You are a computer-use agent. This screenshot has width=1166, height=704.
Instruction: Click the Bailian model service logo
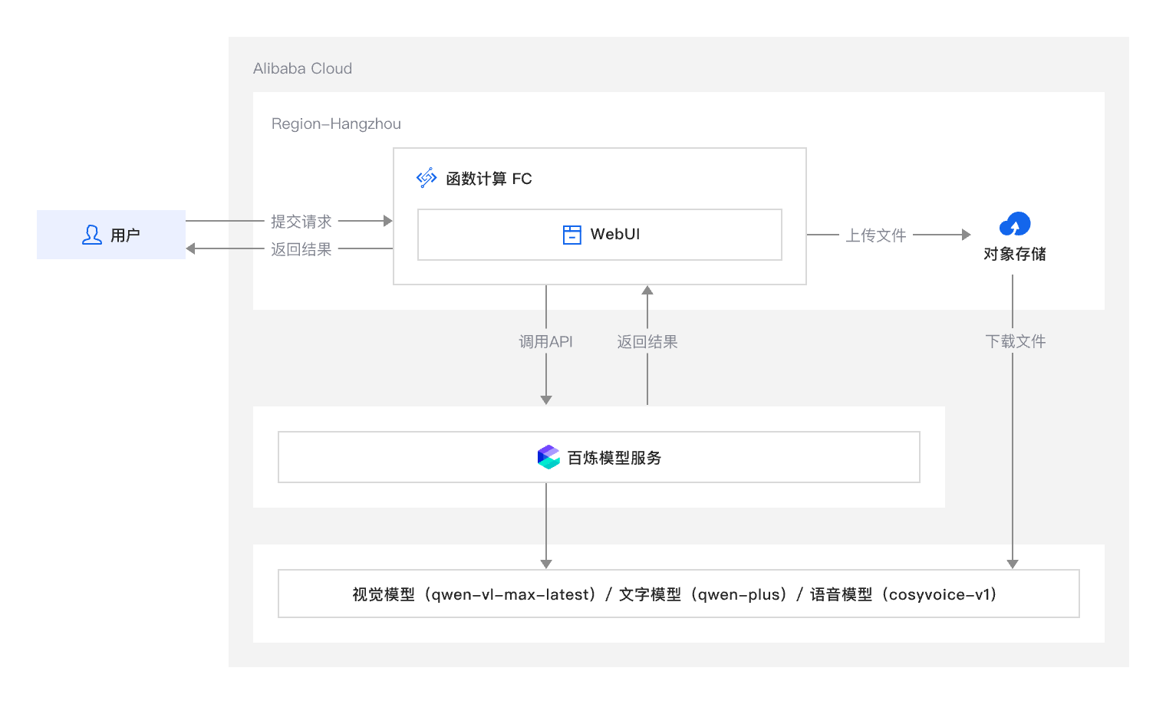pos(548,457)
